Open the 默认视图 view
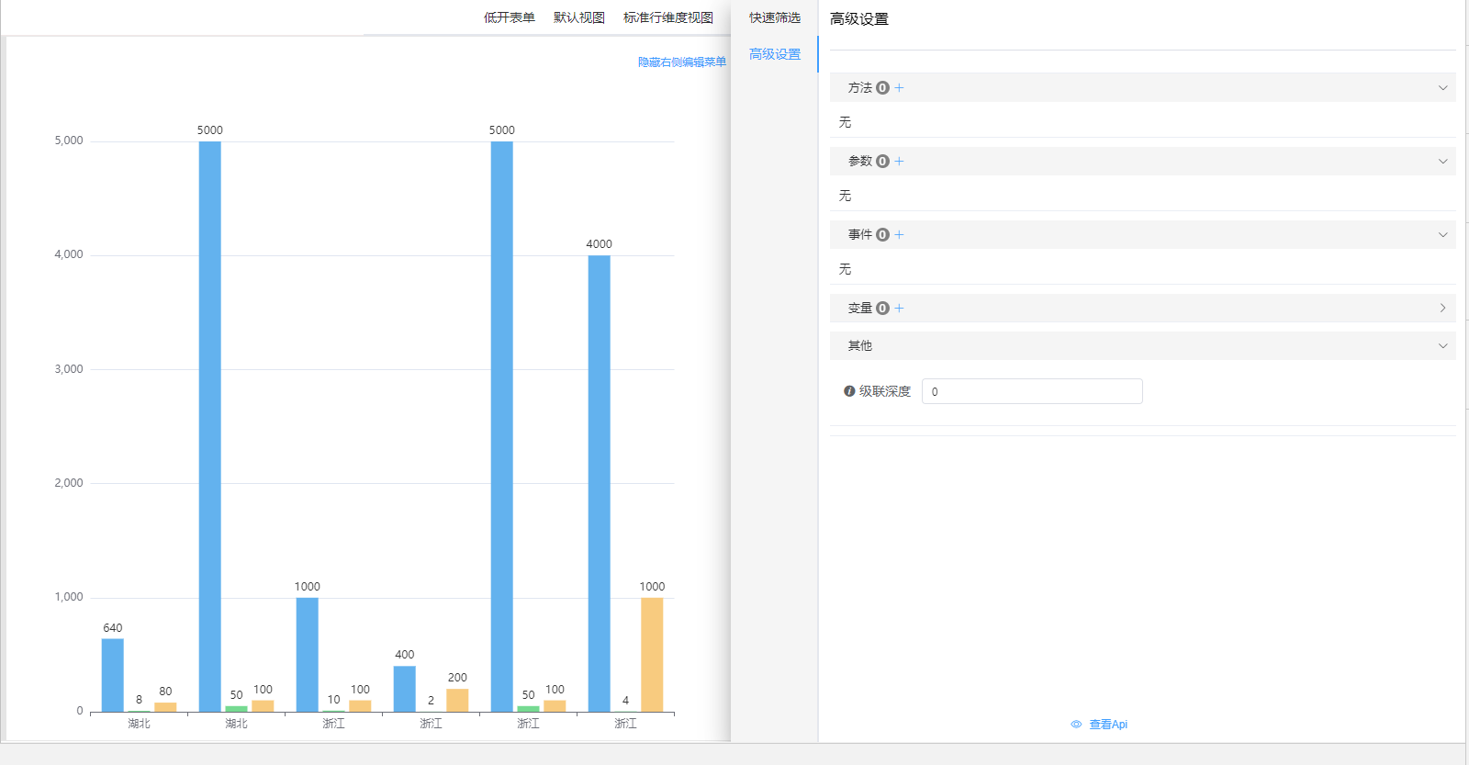Image resolution: width=1469 pixels, height=765 pixels. [578, 17]
